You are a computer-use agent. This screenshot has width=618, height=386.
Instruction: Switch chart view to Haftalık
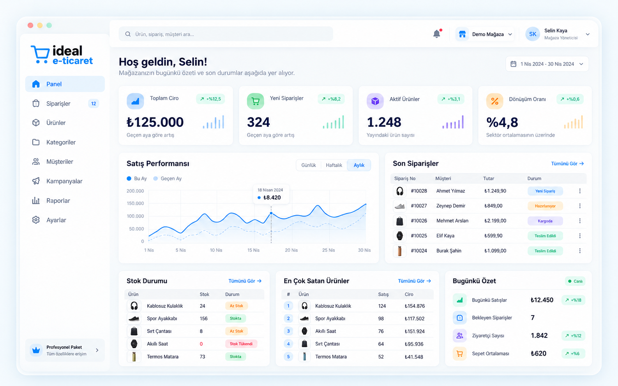pos(334,165)
